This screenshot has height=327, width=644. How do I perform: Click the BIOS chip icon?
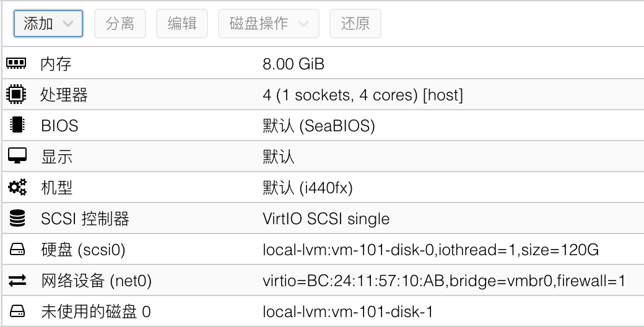click(x=17, y=125)
